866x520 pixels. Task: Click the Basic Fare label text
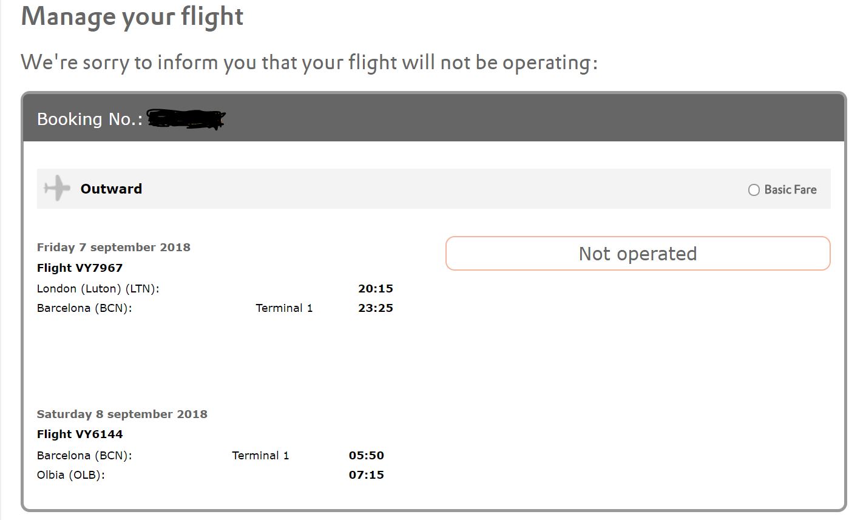point(790,190)
